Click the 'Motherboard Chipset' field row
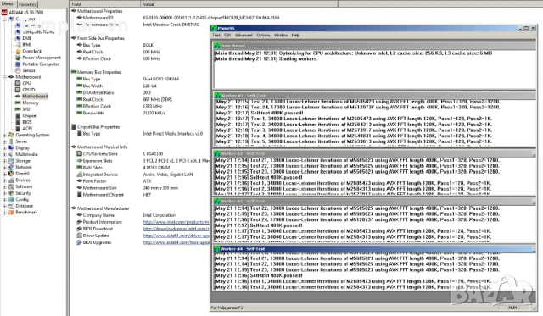The image size is (543, 316). [x=104, y=195]
